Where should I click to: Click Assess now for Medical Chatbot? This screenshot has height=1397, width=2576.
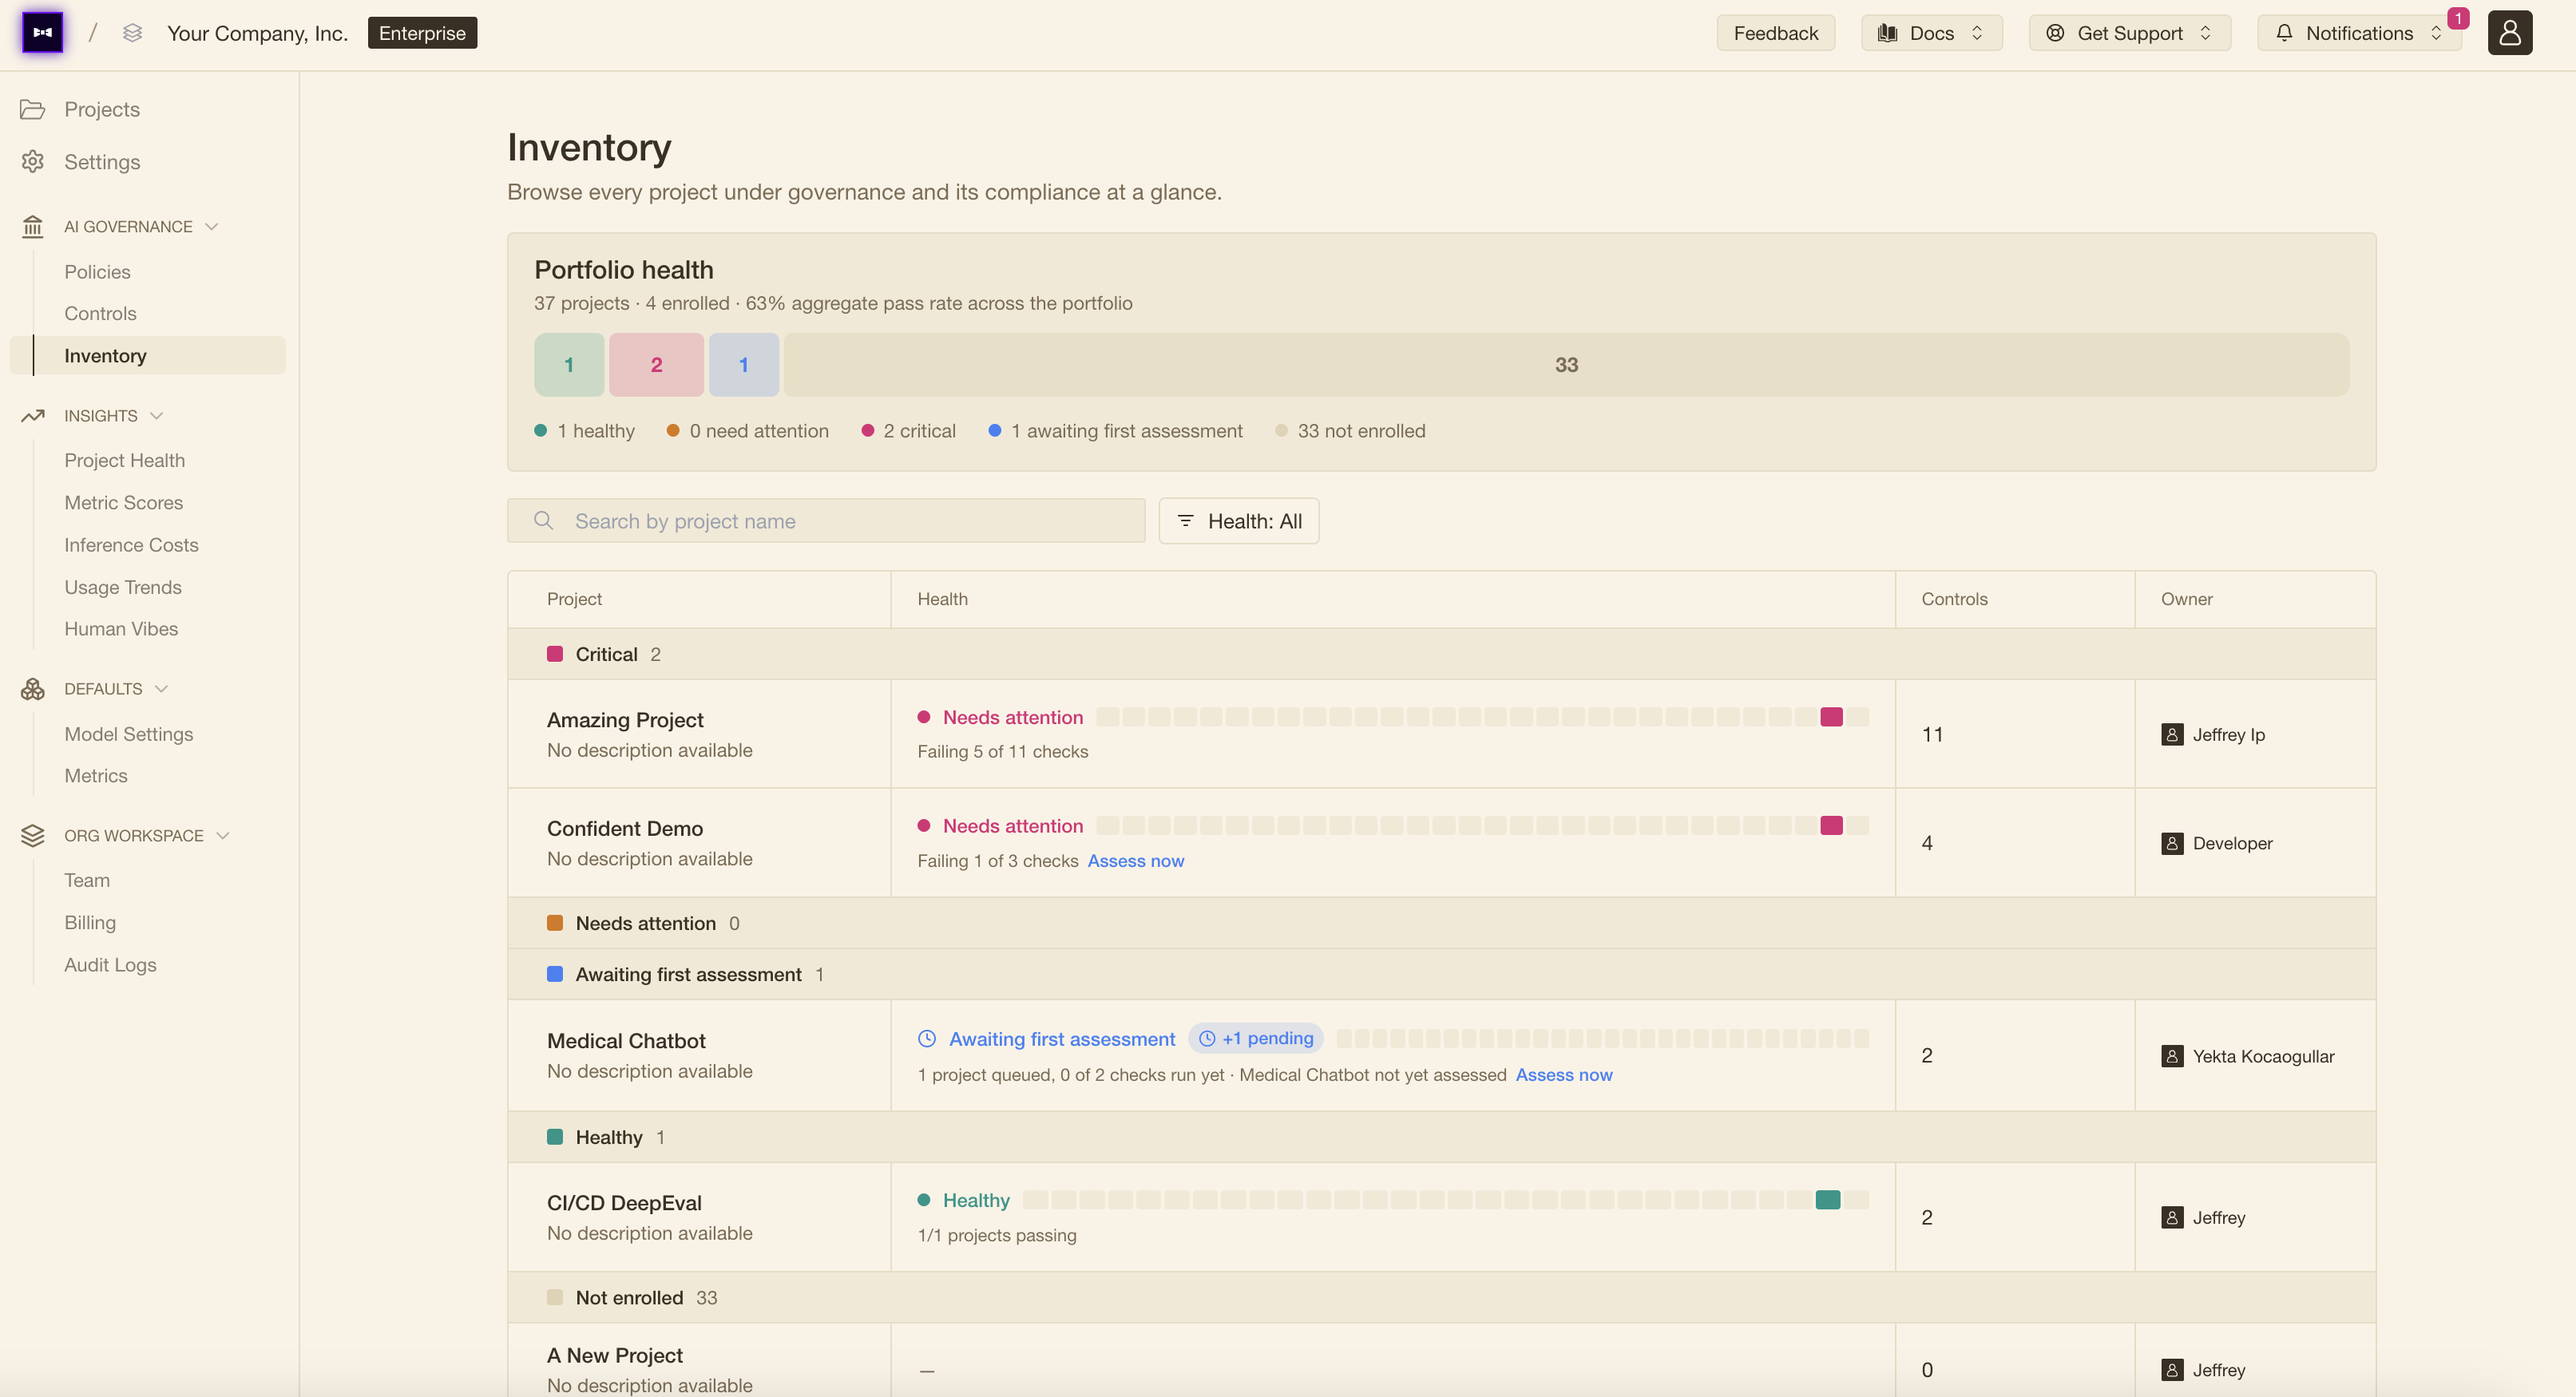[x=1563, y=1075]
